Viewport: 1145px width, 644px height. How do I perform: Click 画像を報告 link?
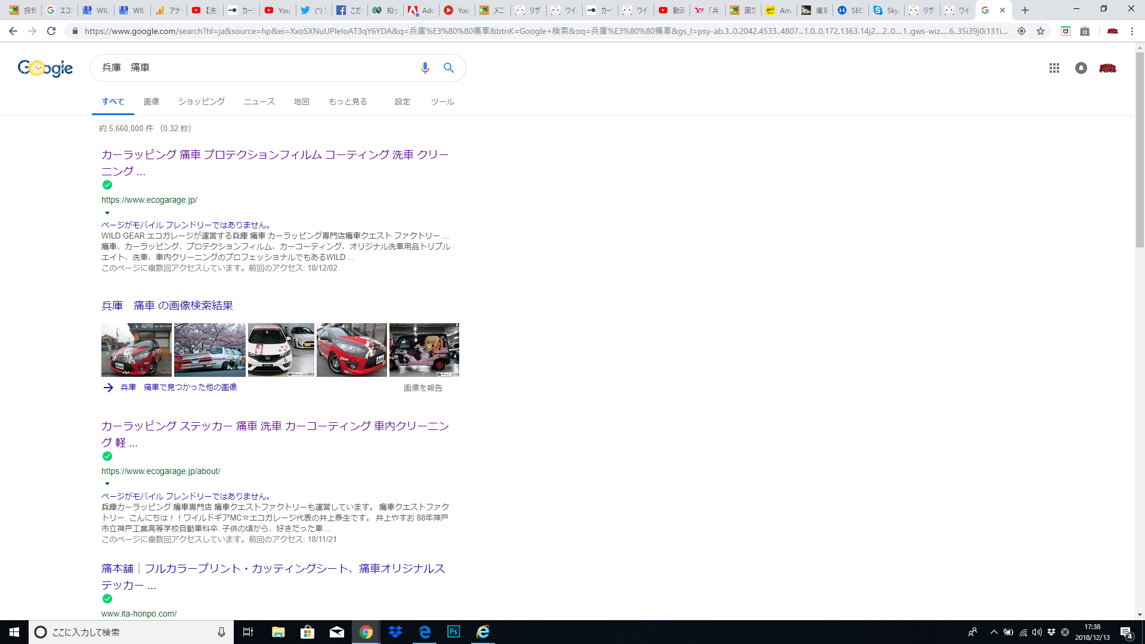coord(423,388)
